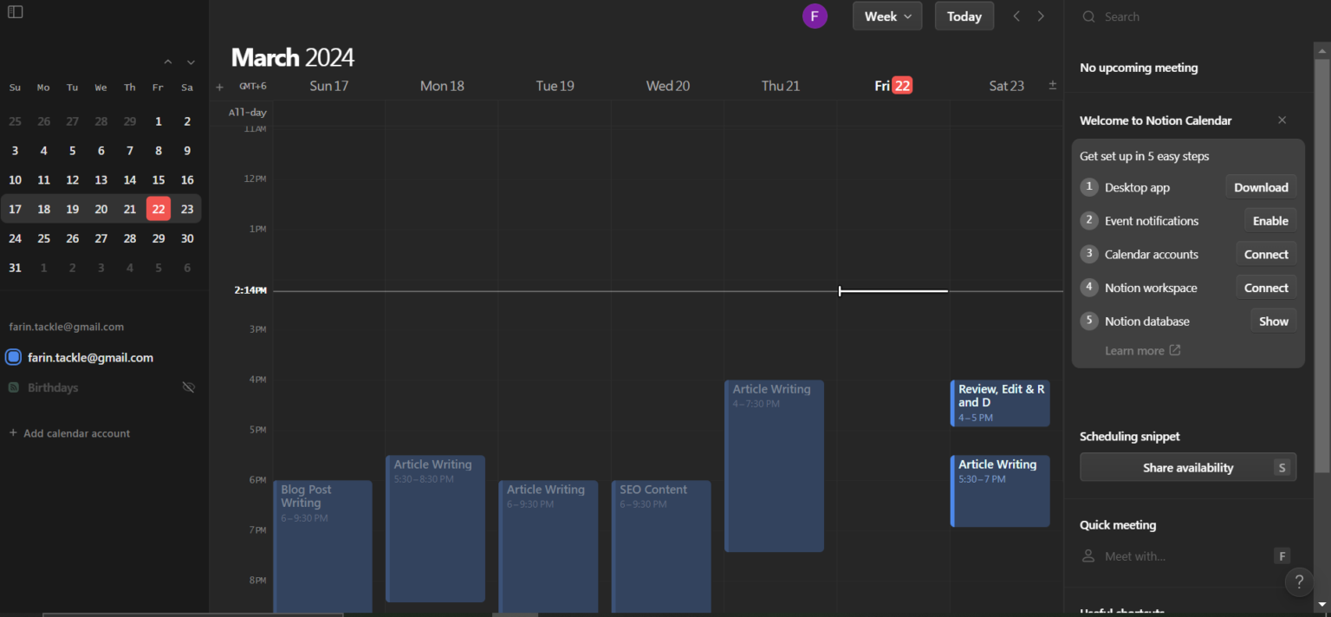Open the help question mark button
1331x617 pixels.
tap(1298, 582)
